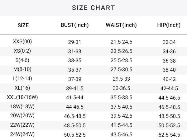The height and width of the screenshot is (140, 187).
Task: Click the M(8-10) size row label
Action: (22, 69)
